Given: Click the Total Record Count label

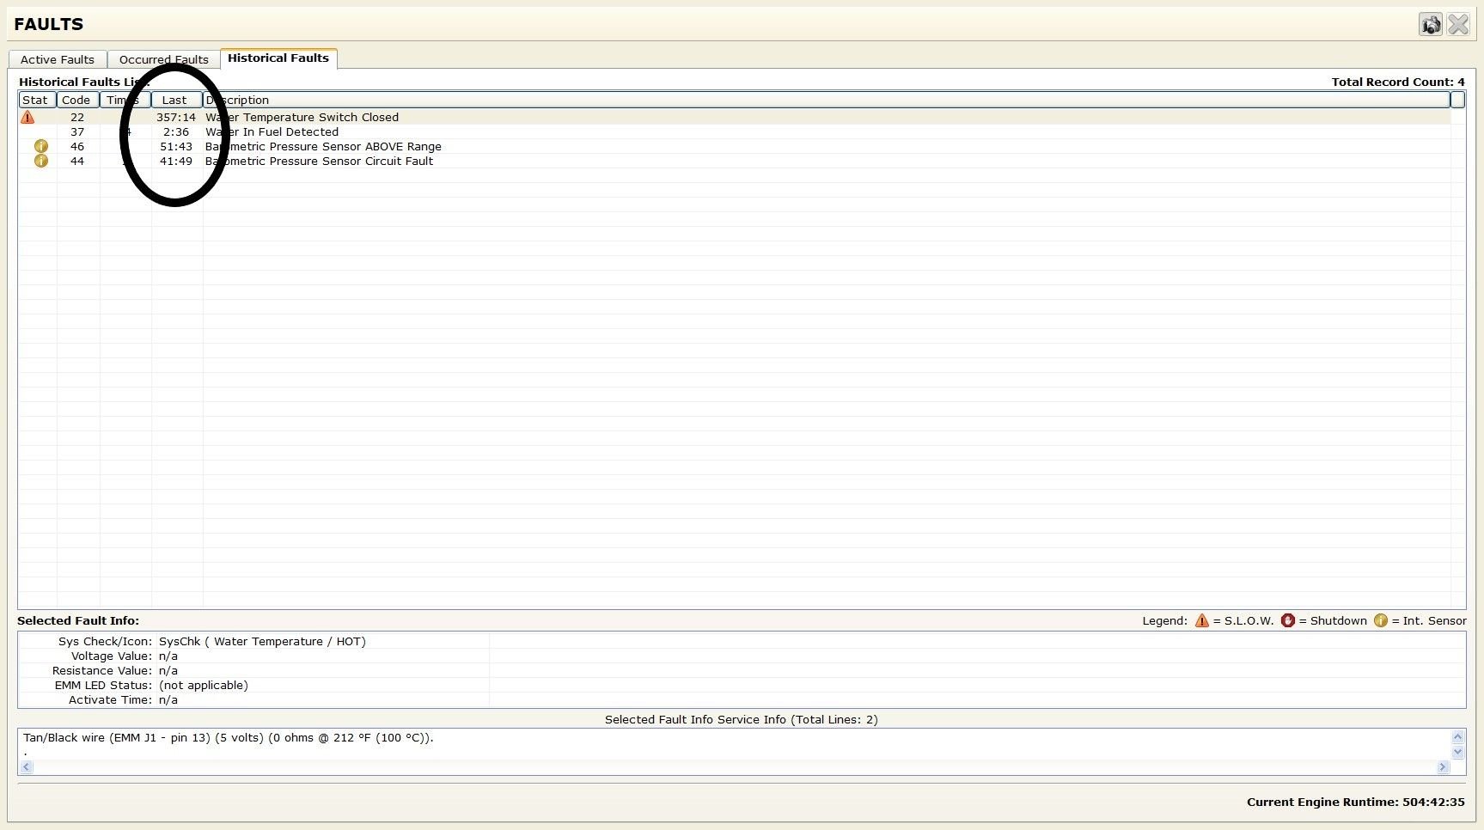Looking at the screenshot, I should click(x=1398, y=82).
